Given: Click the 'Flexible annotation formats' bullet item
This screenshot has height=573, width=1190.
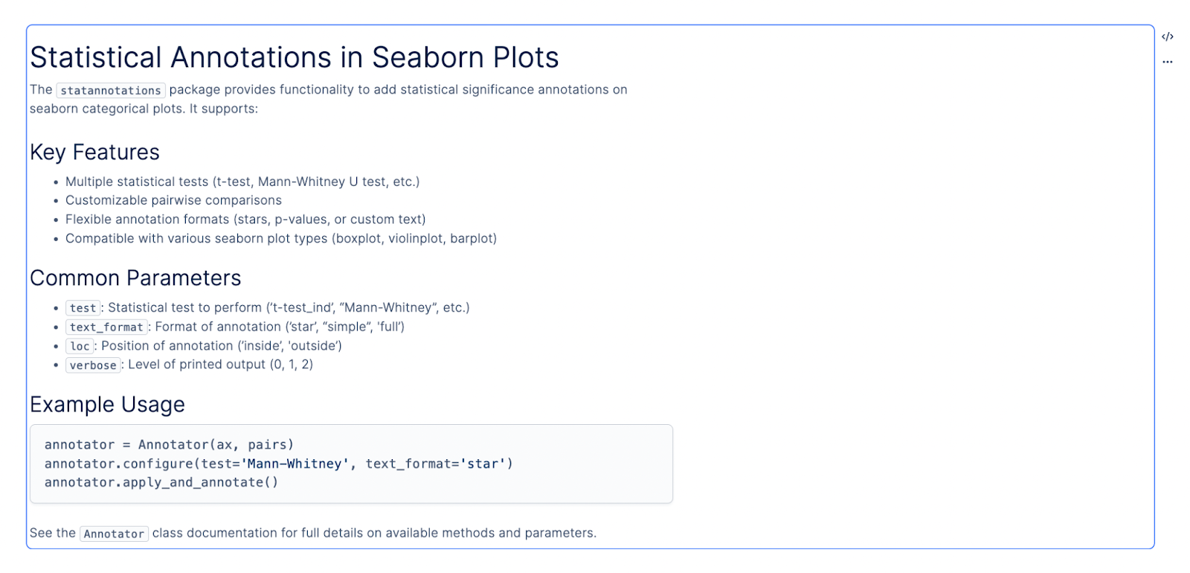Looking at the screenshot, I should (245, 220).
